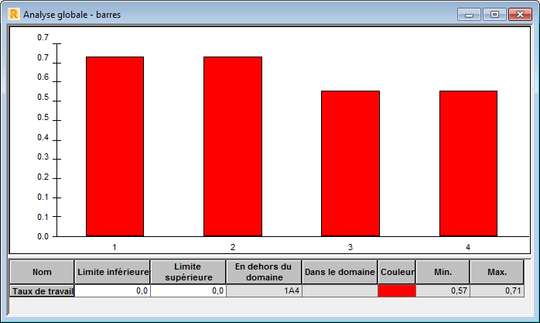This screenshot has width=540, height=323.
Task: Maximize the Analyse globale window
Action: pyautogui.click(x=494, y=15)
